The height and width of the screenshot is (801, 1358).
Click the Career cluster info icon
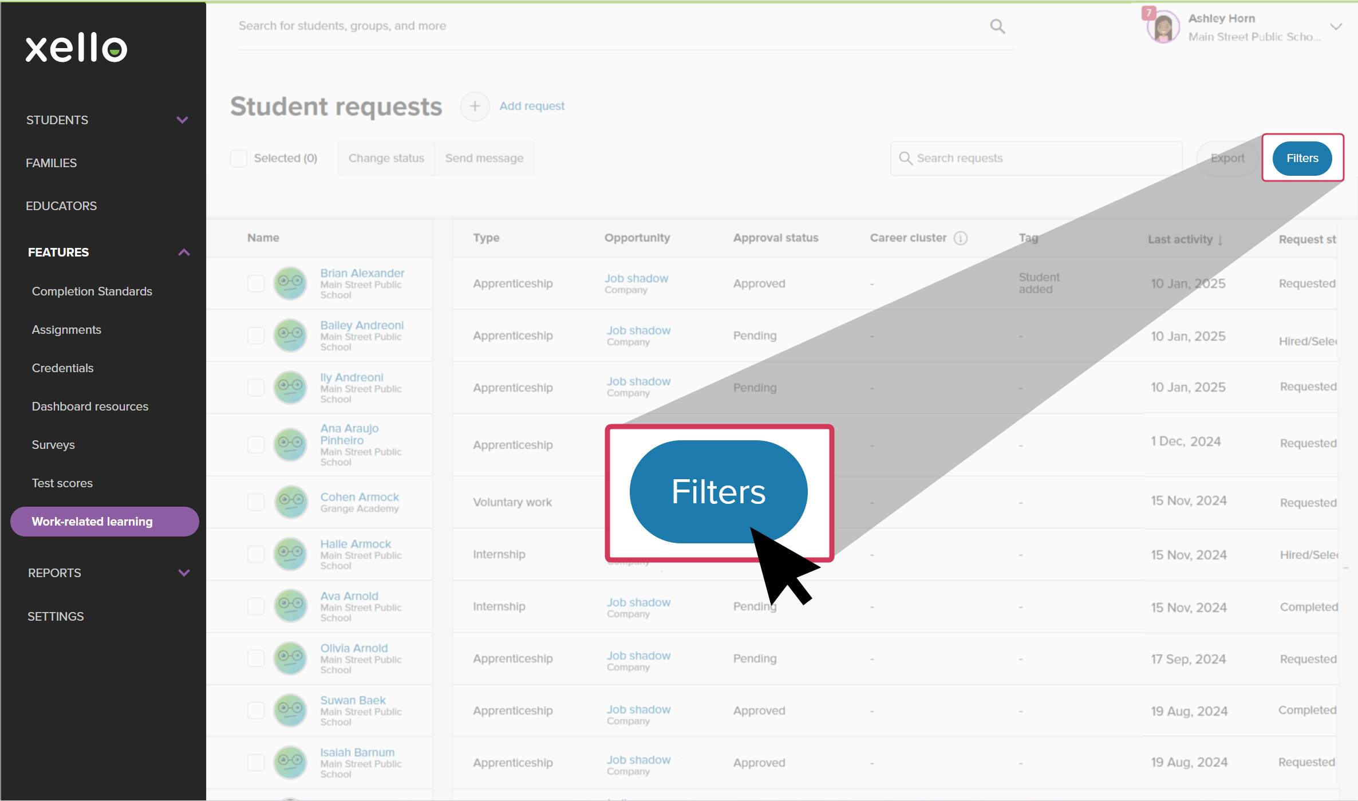click(x=961, y=238)
